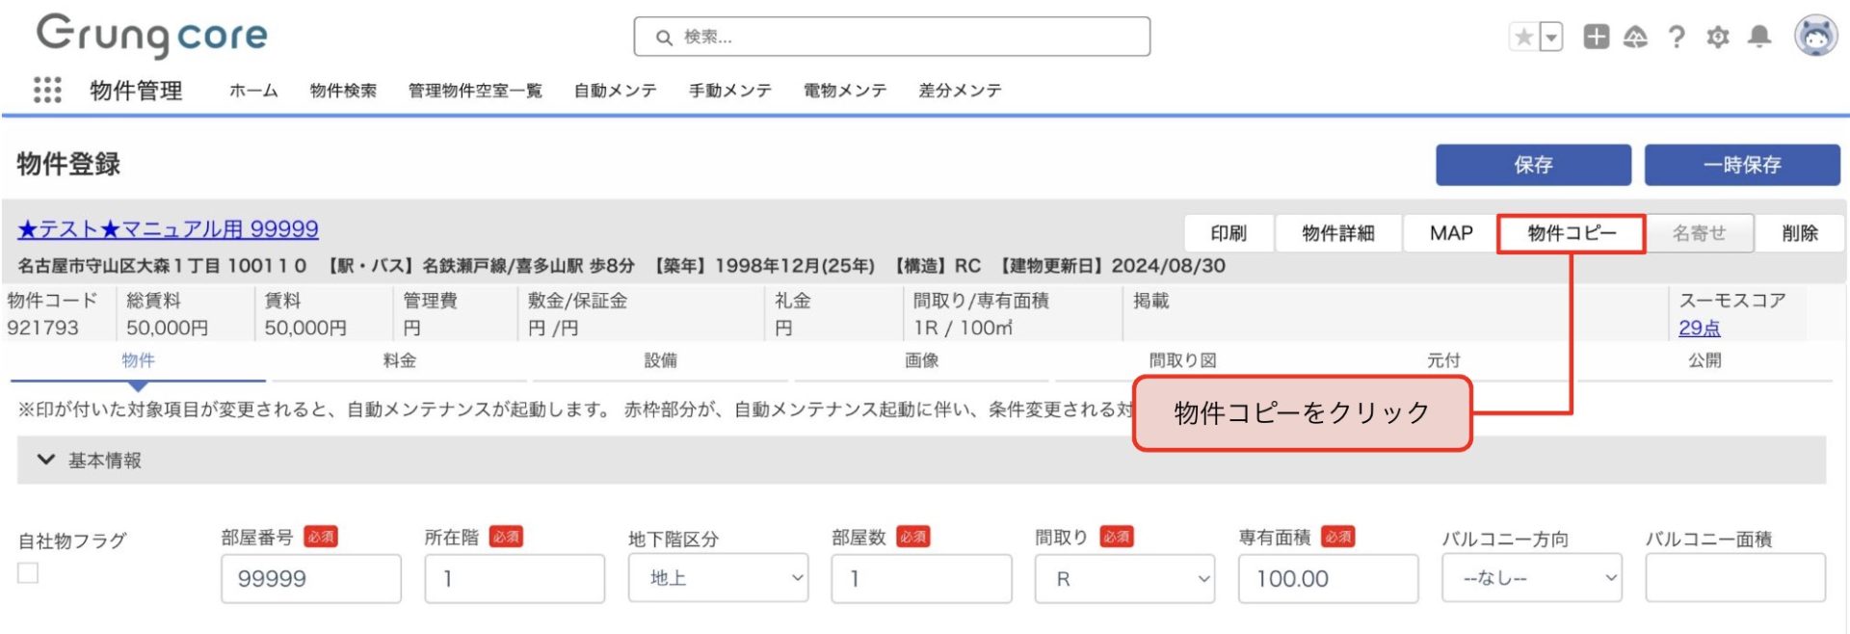
Task: Open the 間取り dropdown
Action: point(1124,578)
